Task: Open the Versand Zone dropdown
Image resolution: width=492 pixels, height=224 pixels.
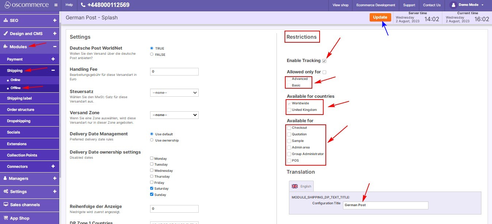Action: (174, 115)
